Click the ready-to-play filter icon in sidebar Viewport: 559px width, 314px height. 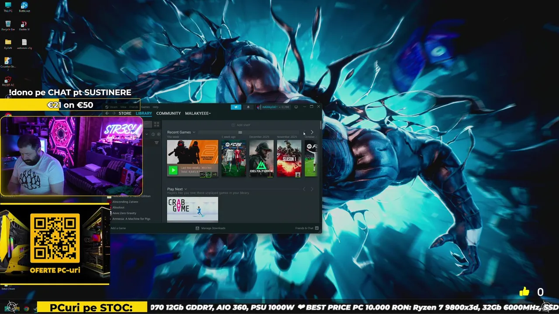point(159,134)
